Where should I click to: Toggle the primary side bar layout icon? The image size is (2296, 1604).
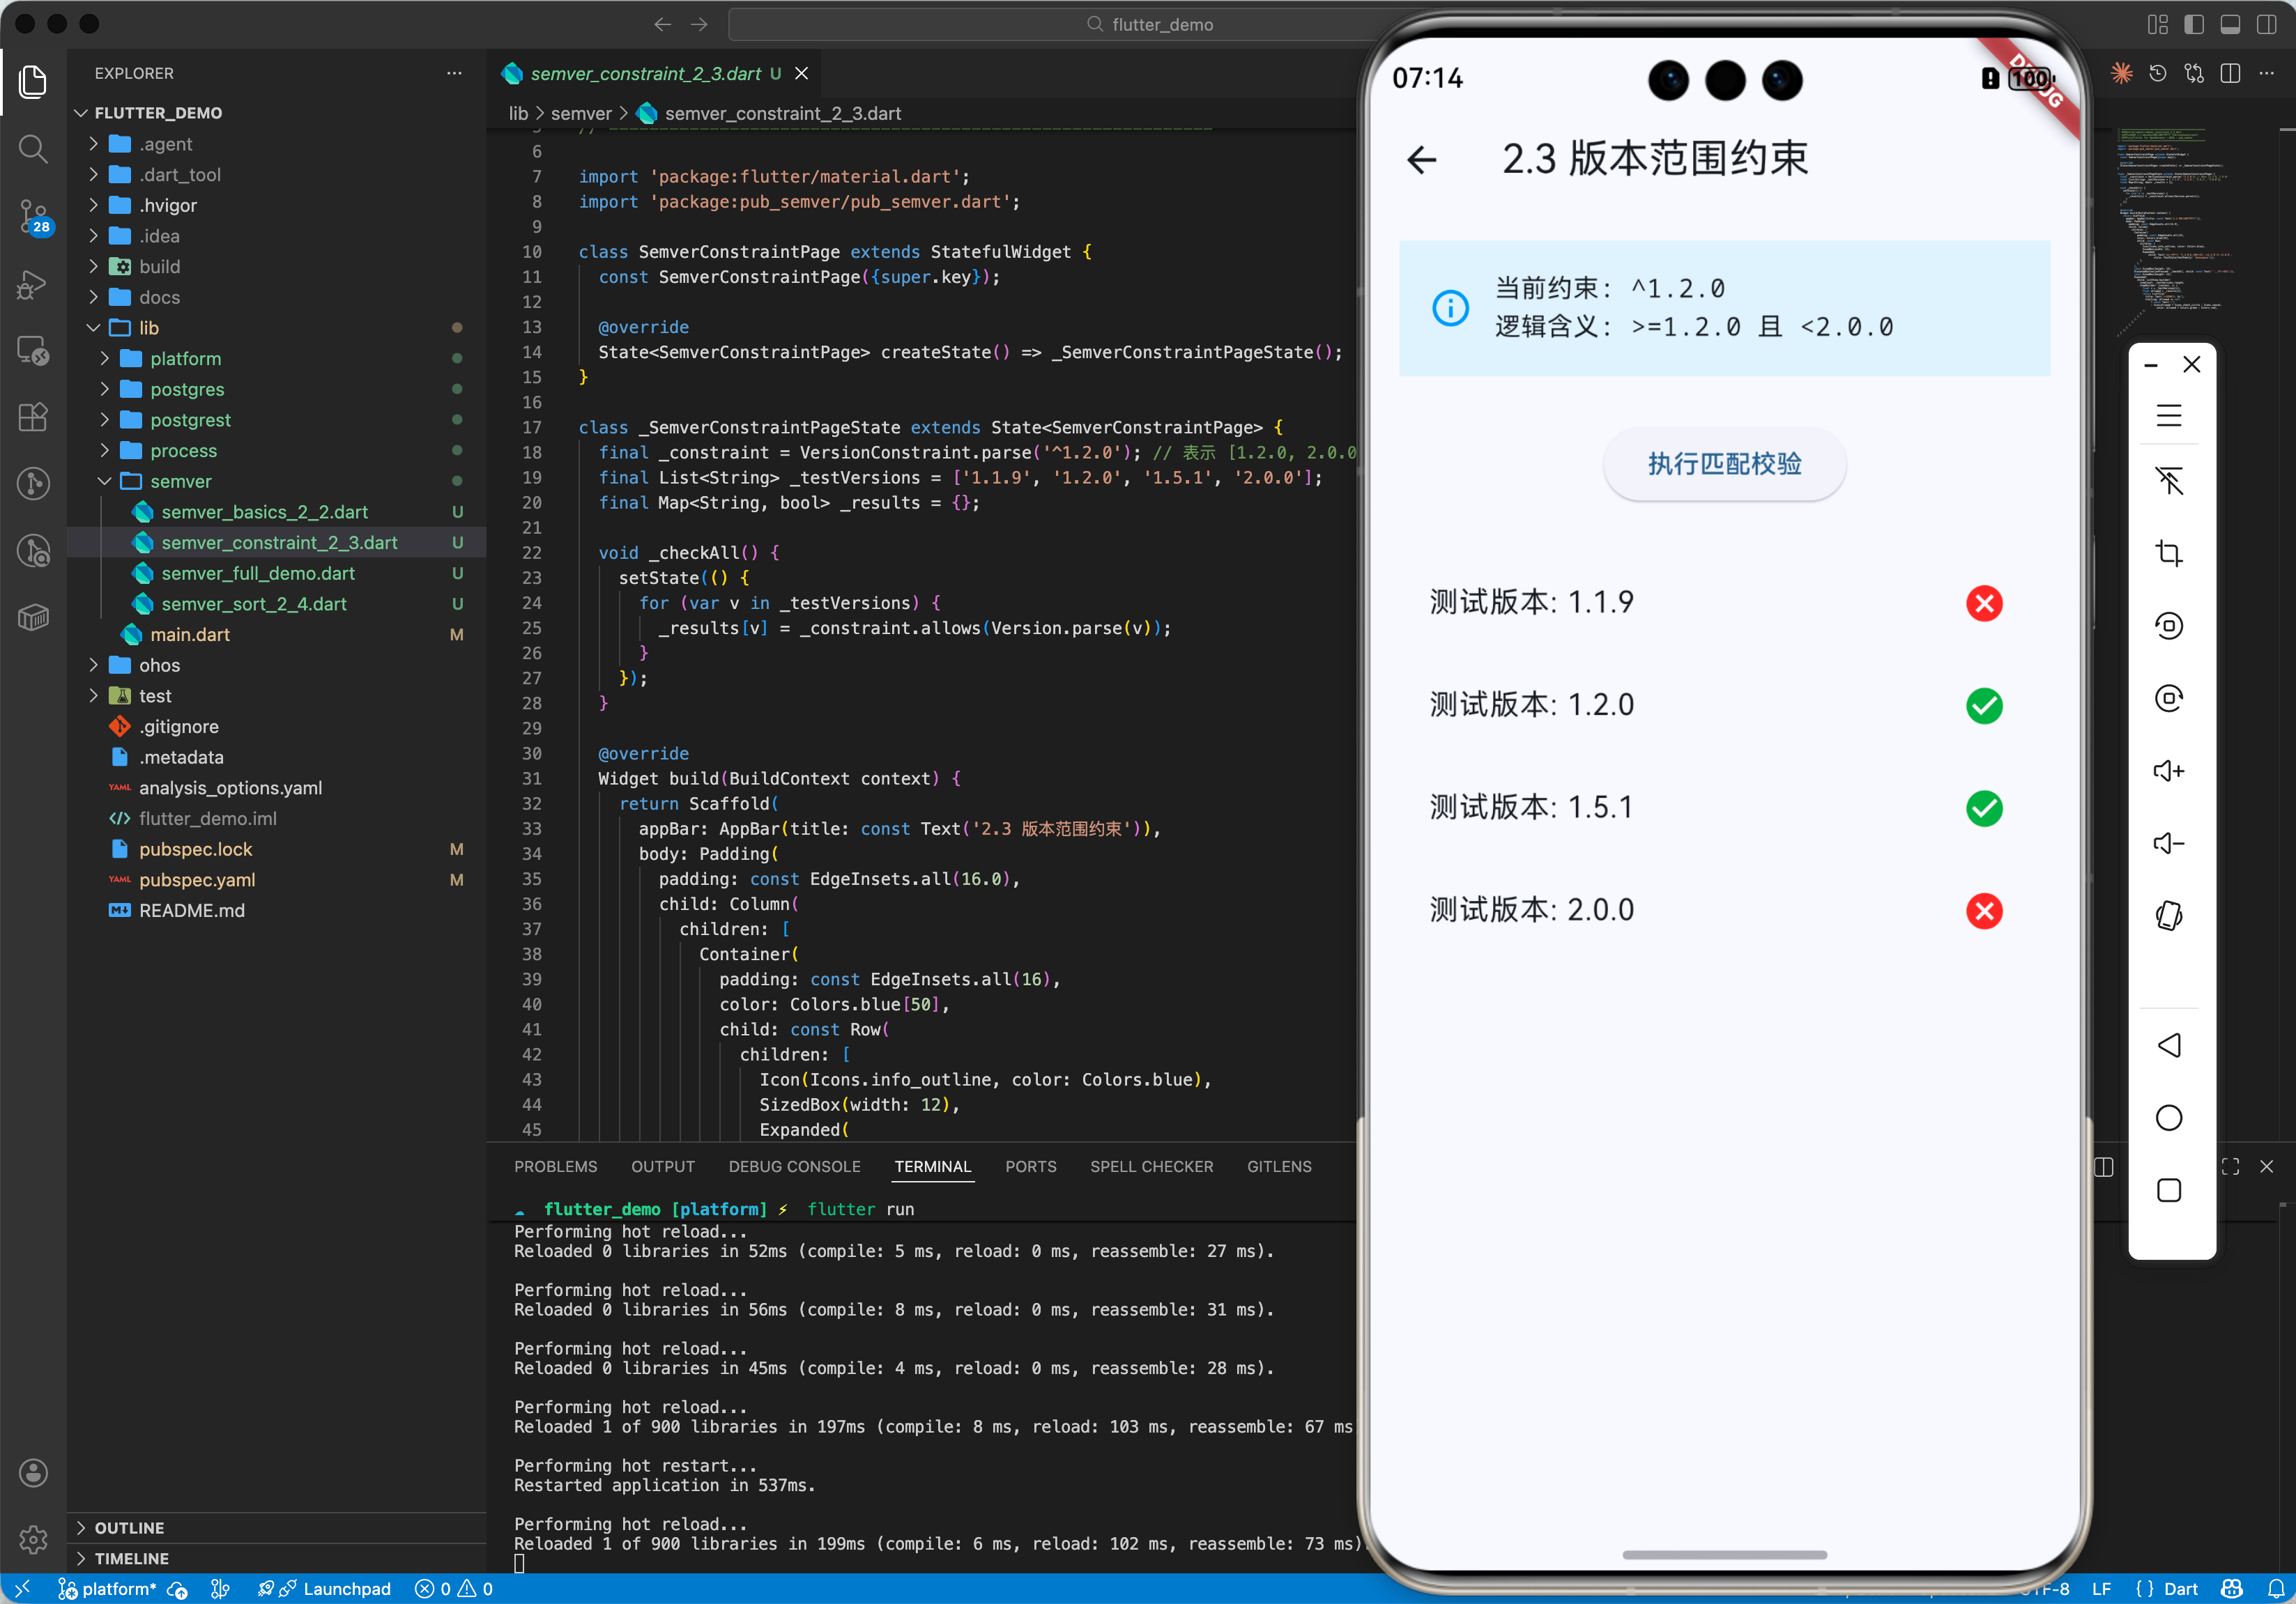2194,25
